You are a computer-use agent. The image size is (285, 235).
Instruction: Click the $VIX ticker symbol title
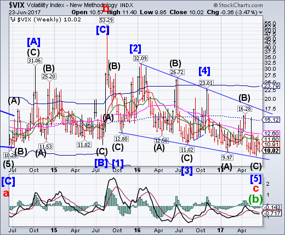[x=16, y=5]
